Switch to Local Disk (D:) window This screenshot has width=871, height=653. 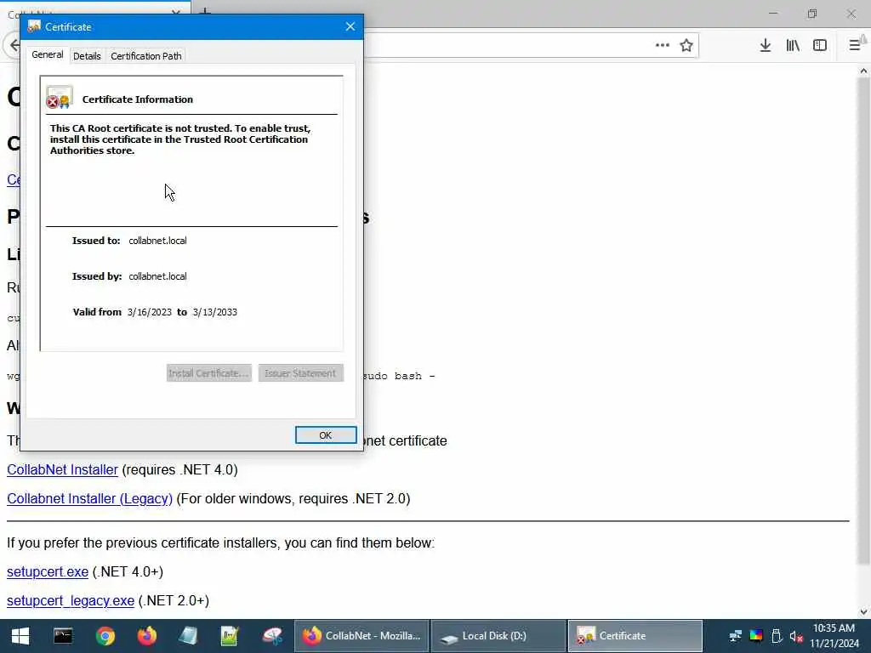coord(498,636)
